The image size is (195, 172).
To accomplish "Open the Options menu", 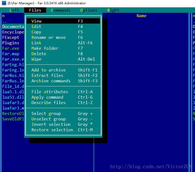I will pyautogui.click(x=89, y=10).
